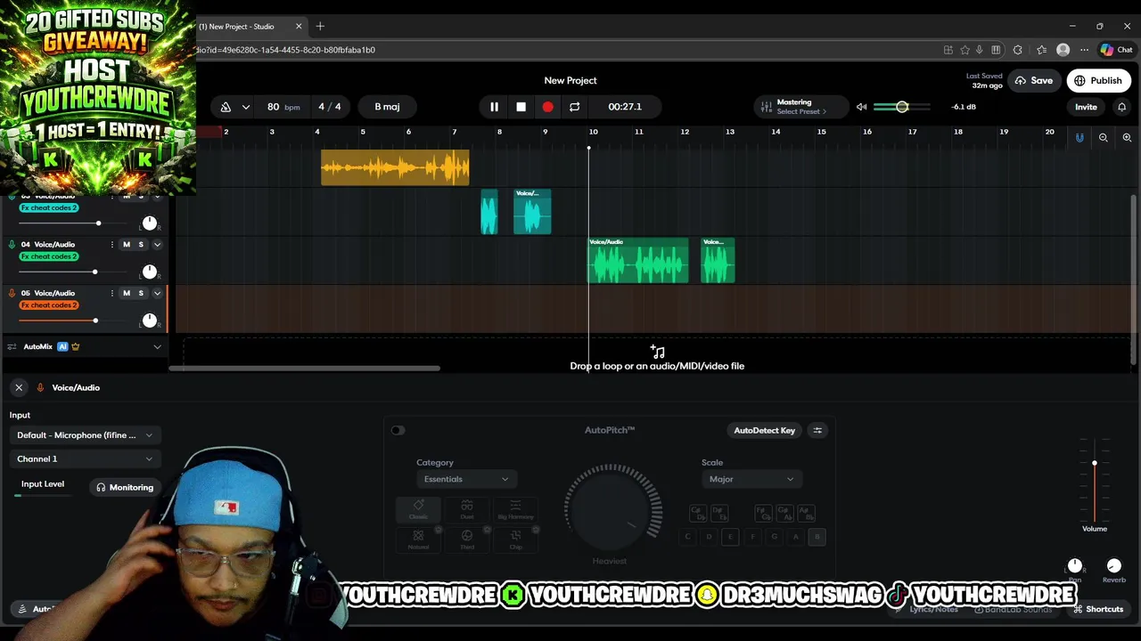The image size is (1141, 641).
Task: Open the Category Essentials dropdown
Action: (465, 479)
